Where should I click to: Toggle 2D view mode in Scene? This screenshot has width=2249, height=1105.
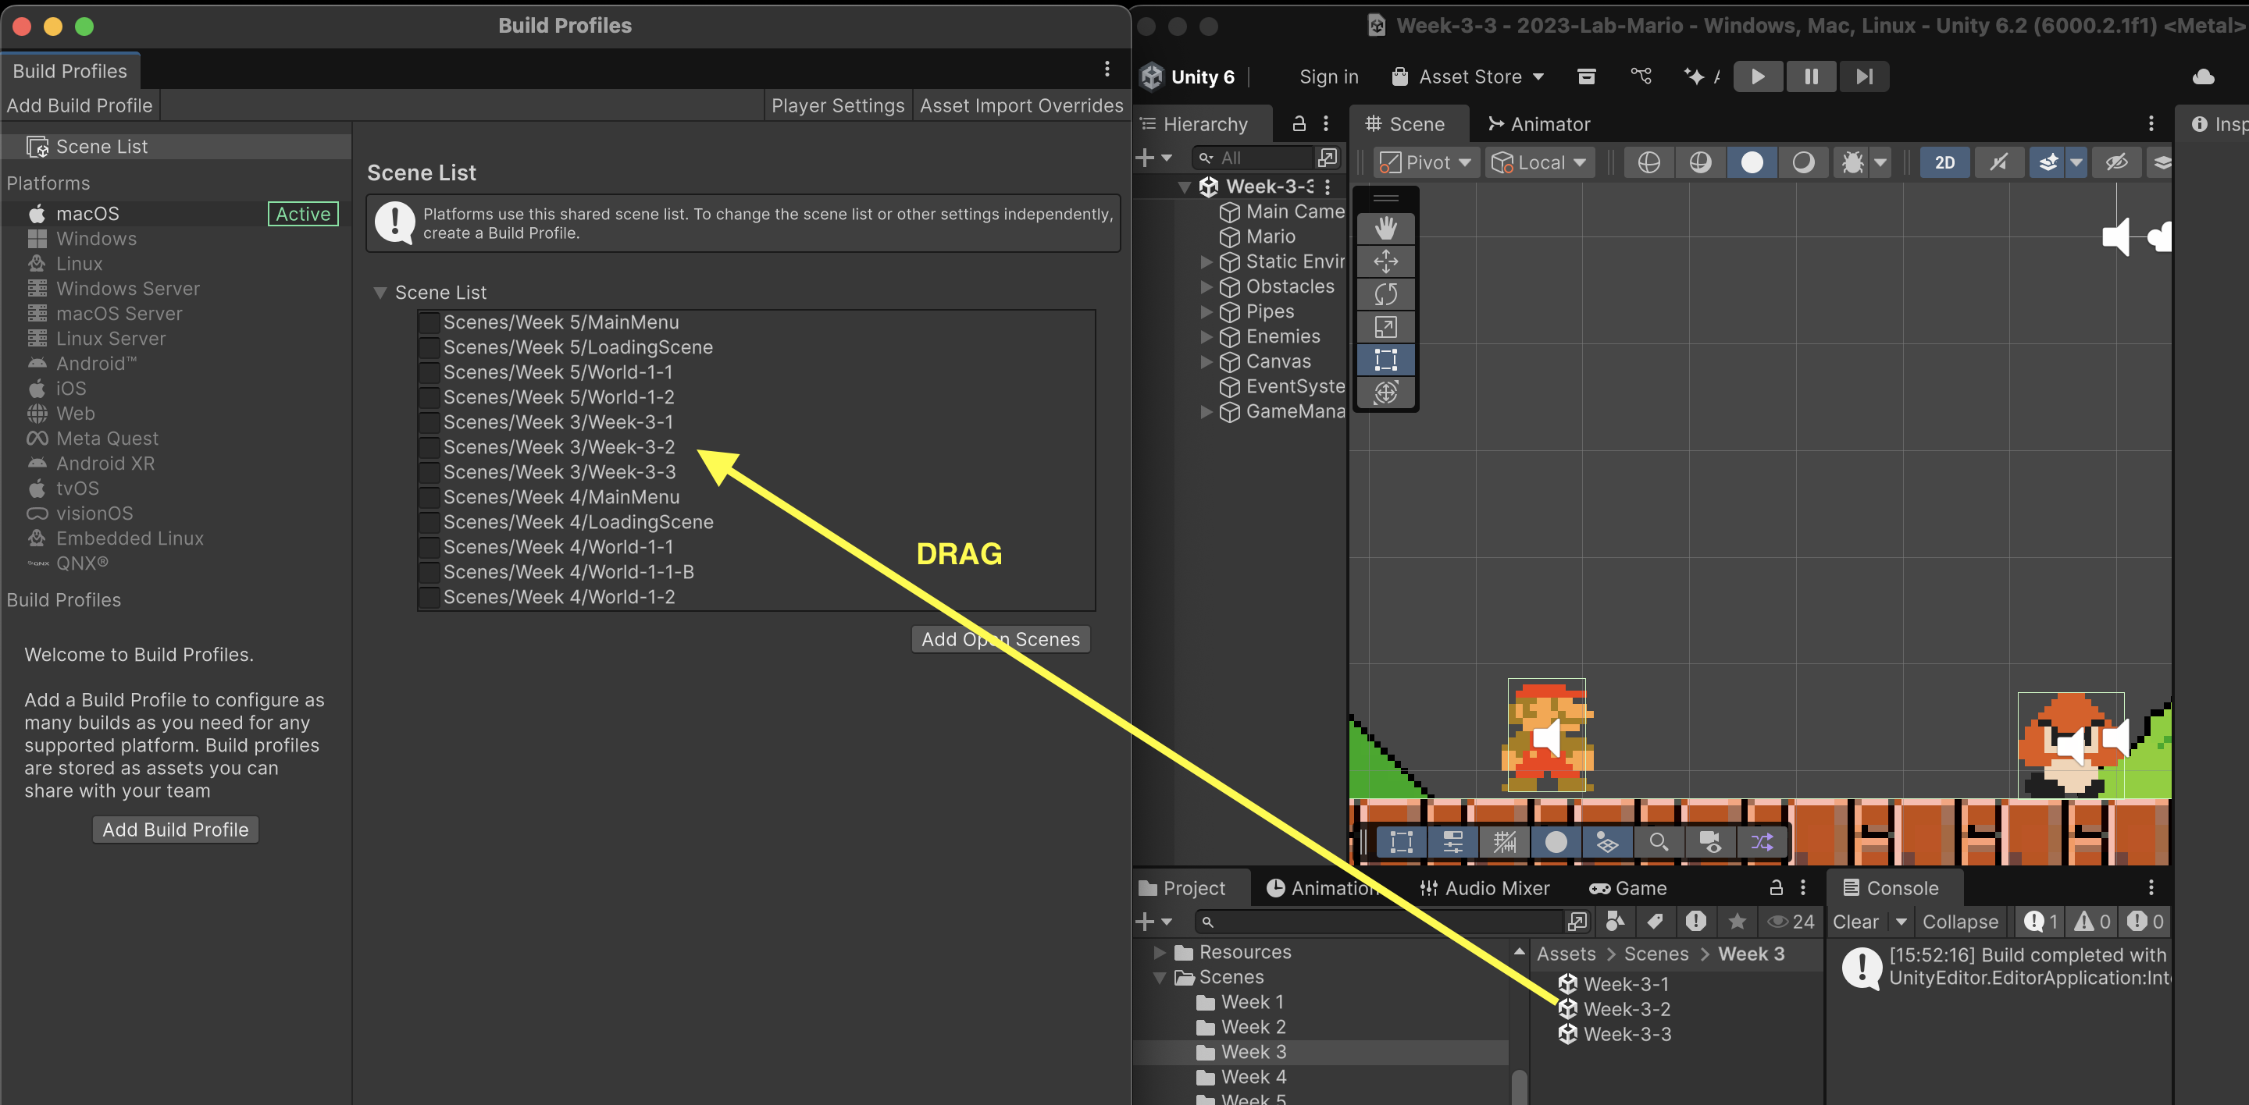pos(1944,162)
